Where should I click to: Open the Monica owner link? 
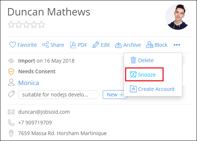click(x=29, y=83)
